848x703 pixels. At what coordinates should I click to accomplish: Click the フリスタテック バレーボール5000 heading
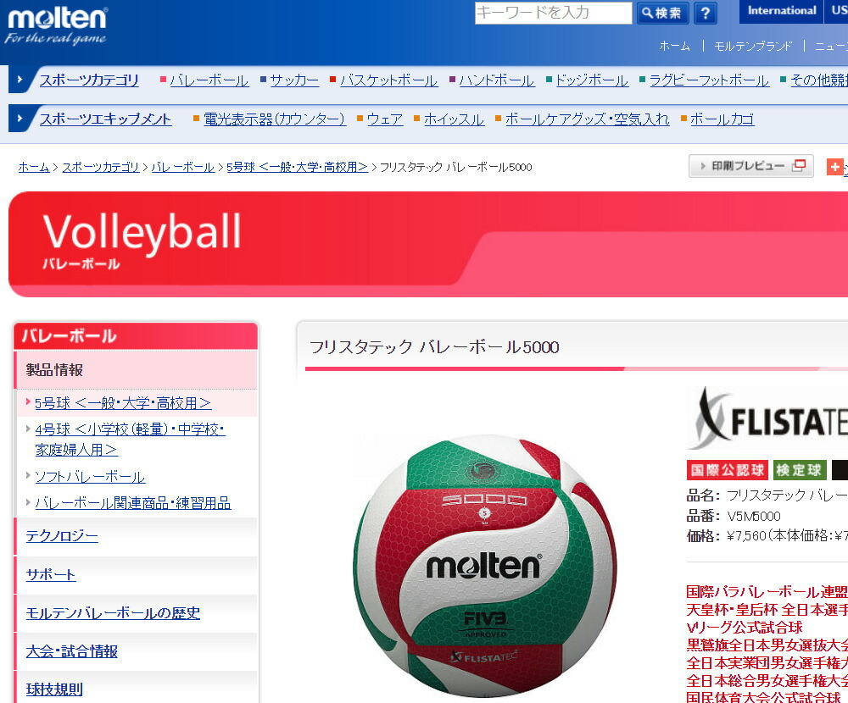[x=433, y=347]
